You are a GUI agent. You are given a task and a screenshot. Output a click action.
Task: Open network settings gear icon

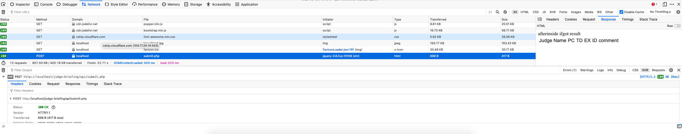(x=678, y=12)
